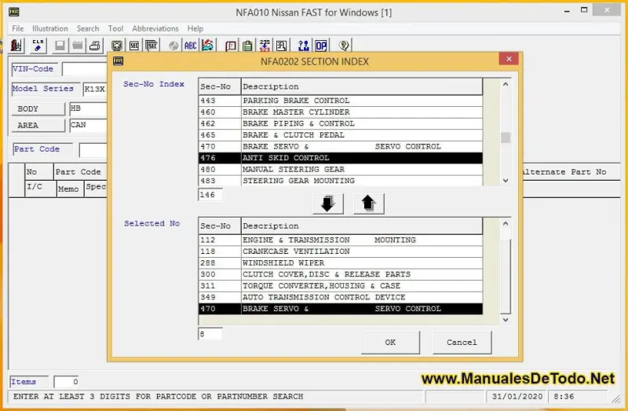Click the ABC toolbar icon
The width and height of the screenshot is (628, 411).
click(x=190, y=46)
